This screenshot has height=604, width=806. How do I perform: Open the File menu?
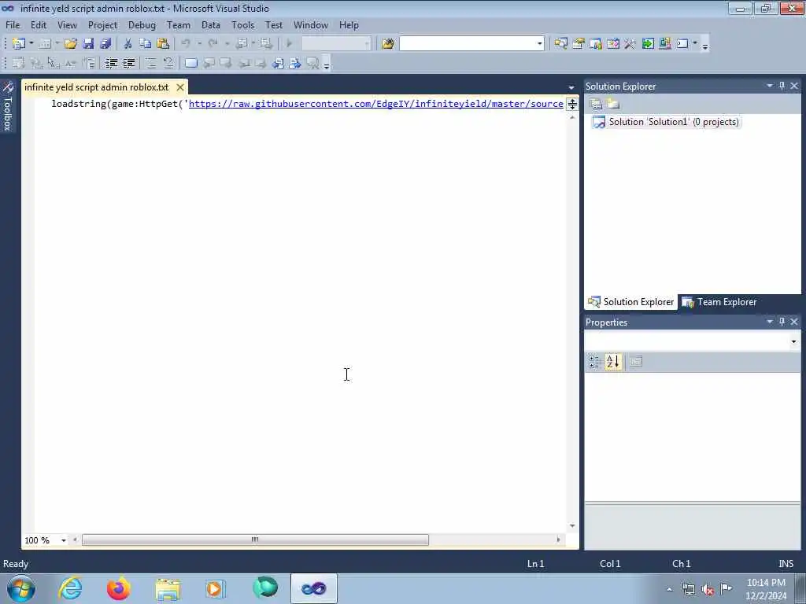[13, 25]
